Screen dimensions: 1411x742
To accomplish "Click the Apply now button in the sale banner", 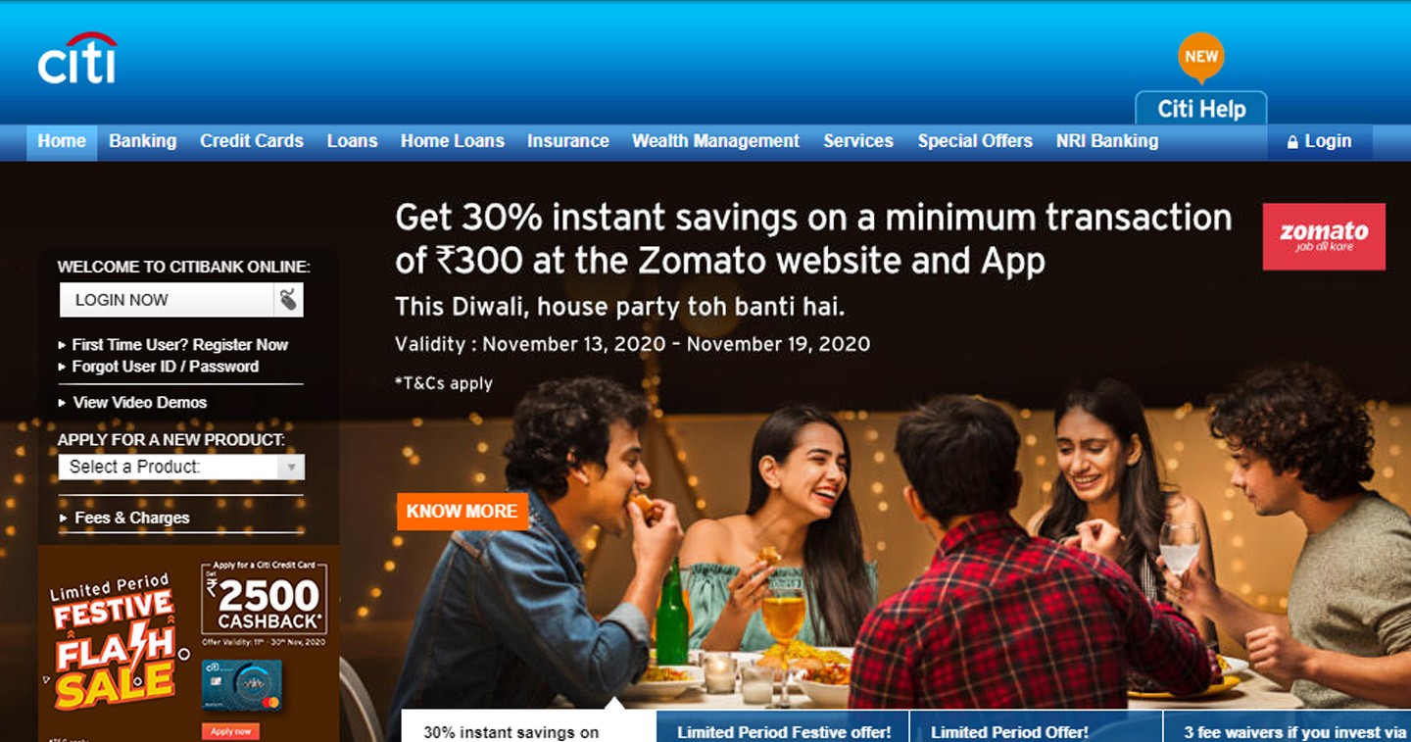I will tap(230, 731).
